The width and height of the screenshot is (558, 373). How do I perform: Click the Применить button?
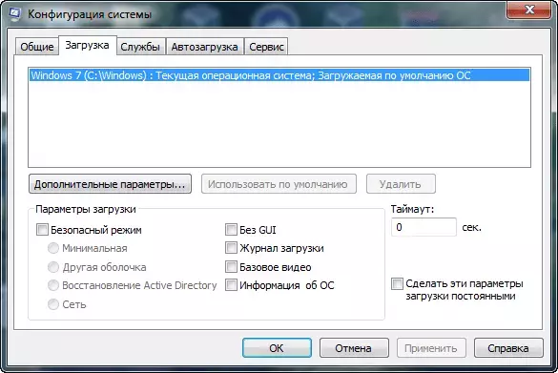pos(431,348)
